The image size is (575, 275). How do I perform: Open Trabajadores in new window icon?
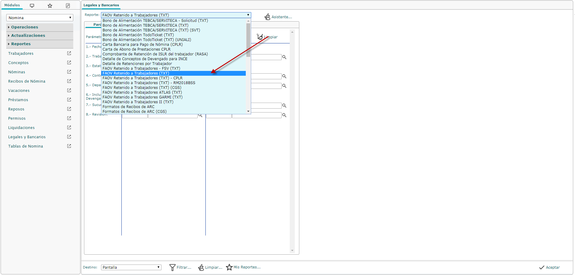(x=69, y=53)
